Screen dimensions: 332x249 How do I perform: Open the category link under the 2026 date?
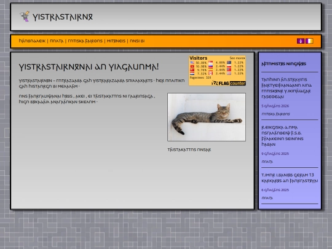[x=275, y=114]
